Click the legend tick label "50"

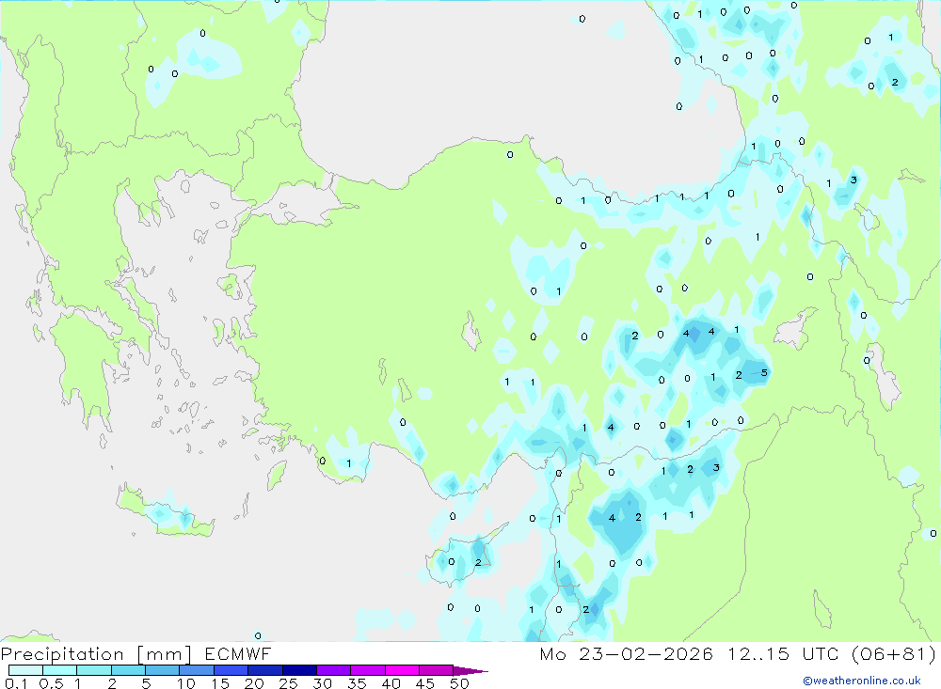(460, 683)
